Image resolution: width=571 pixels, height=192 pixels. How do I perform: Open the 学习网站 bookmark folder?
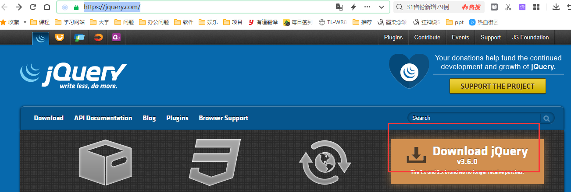point(70,22)
